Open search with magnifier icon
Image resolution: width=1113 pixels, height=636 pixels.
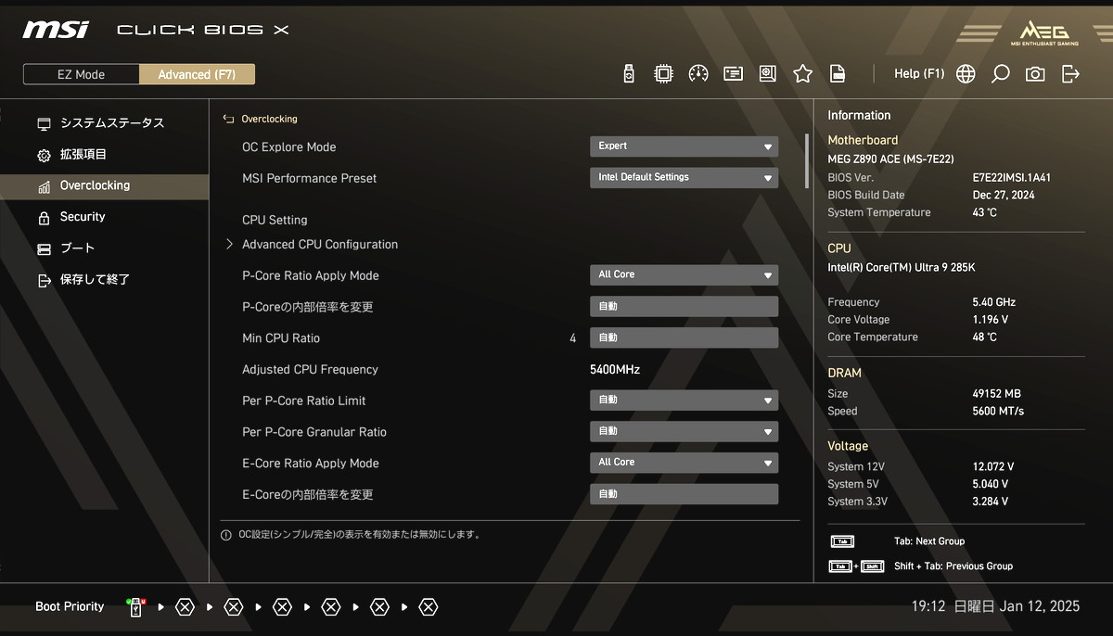[x=1000, y=74]
